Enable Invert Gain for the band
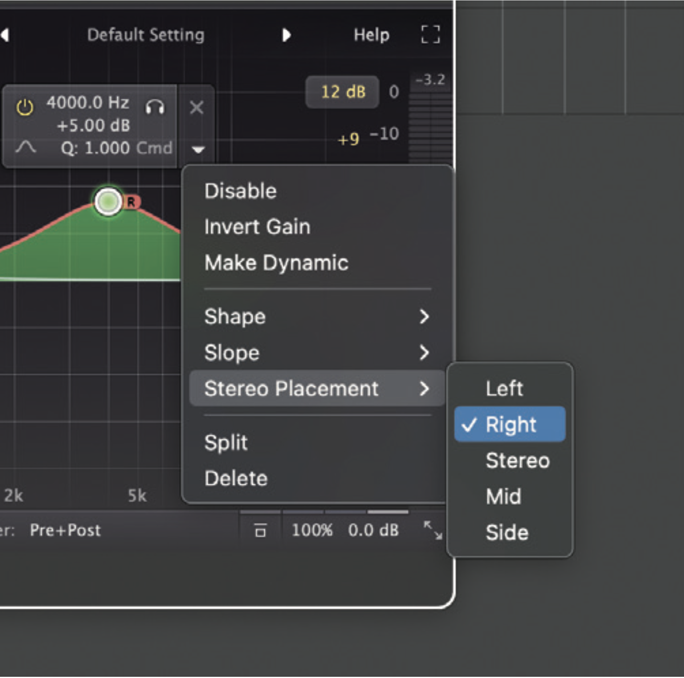The width and height of the screenshot is (684, 678). pos(257,226)
